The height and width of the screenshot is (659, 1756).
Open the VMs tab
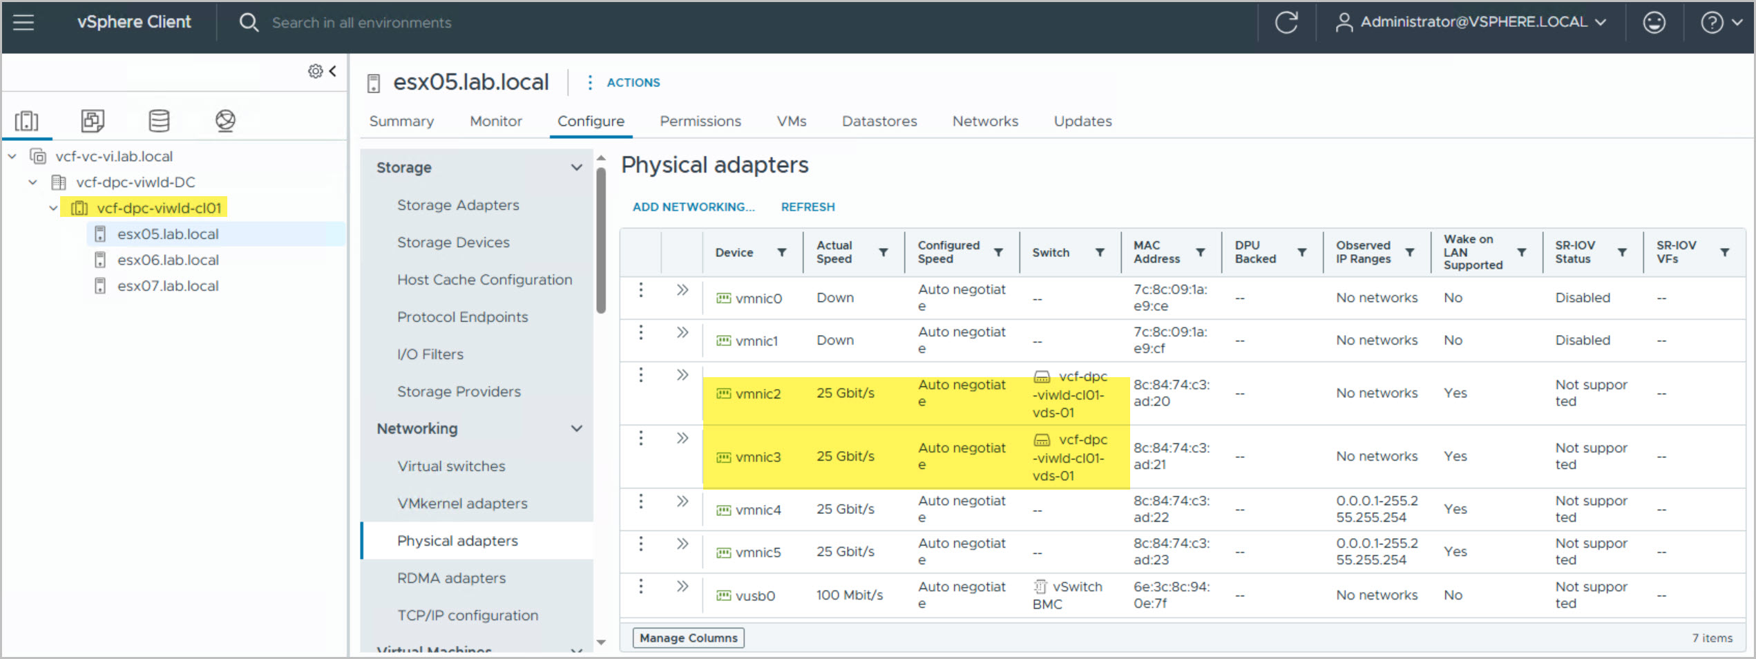[791, 121]
